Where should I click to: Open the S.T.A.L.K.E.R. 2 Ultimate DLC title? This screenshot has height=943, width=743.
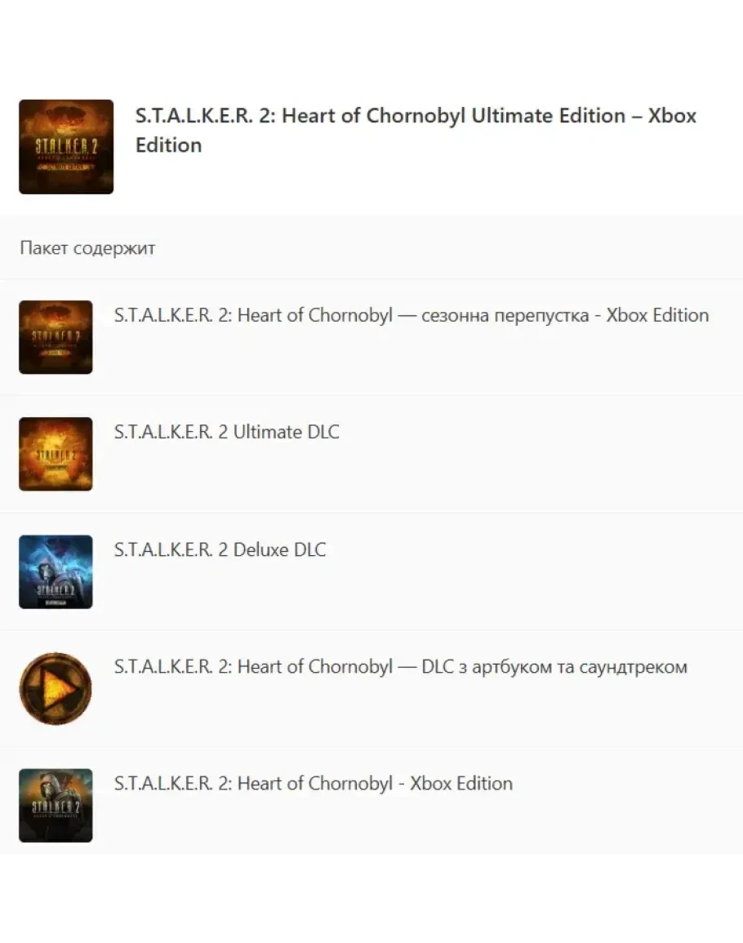tap(227, 432)
